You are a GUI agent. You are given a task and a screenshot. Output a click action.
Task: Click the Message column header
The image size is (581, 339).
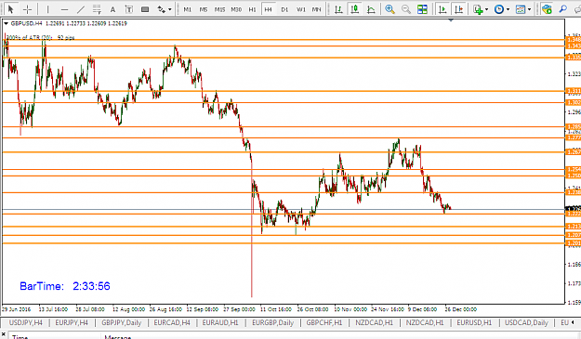pyautogui.click(x=118, y=337)
